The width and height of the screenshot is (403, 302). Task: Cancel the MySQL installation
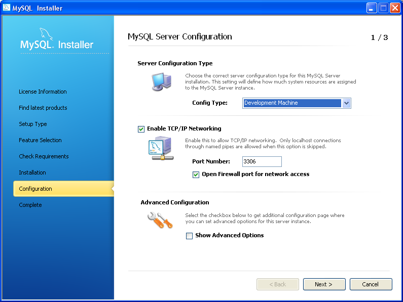tap(371, 284)
